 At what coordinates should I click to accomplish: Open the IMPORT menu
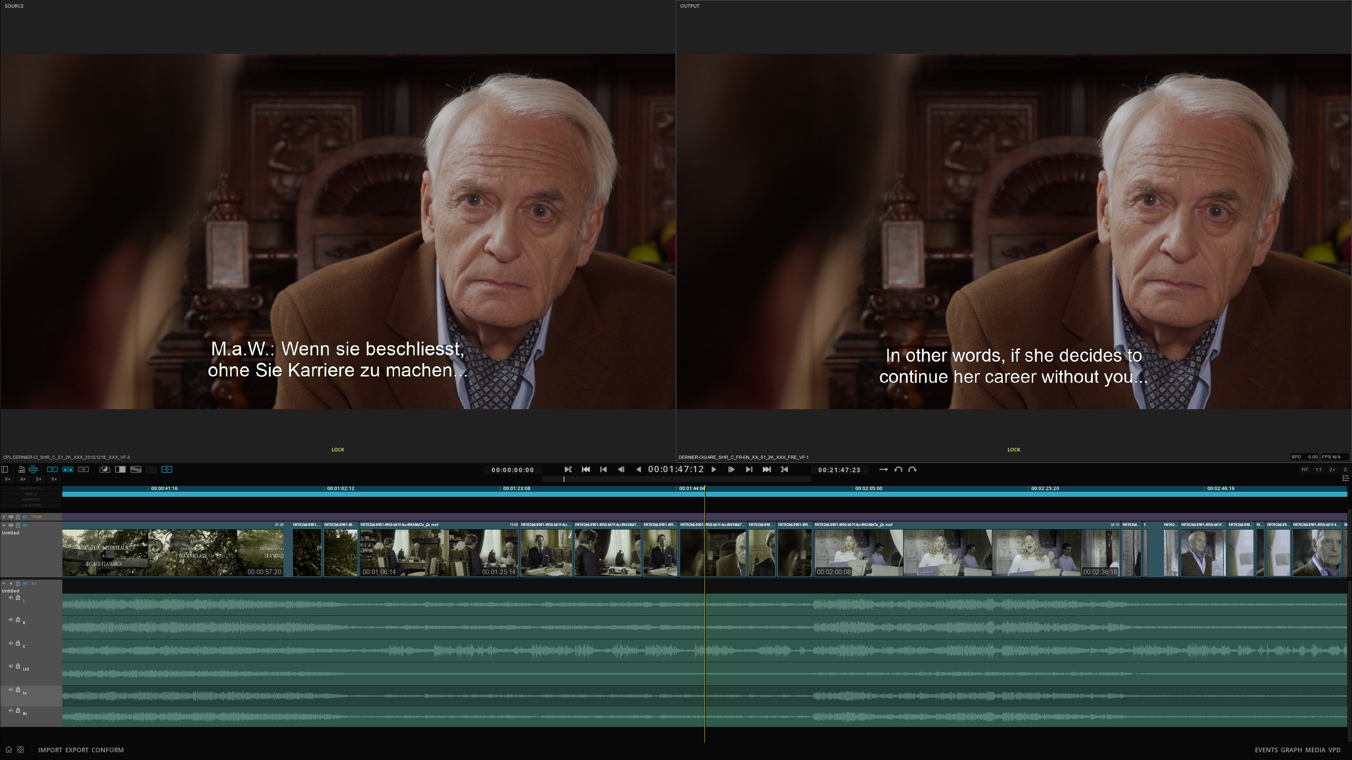[x=50, y=750]
